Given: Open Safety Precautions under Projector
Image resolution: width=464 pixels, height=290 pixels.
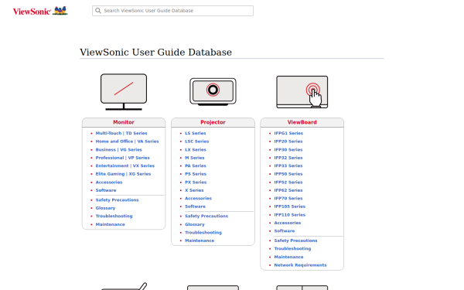Looking at the screenshot, I should pos(206,216).
